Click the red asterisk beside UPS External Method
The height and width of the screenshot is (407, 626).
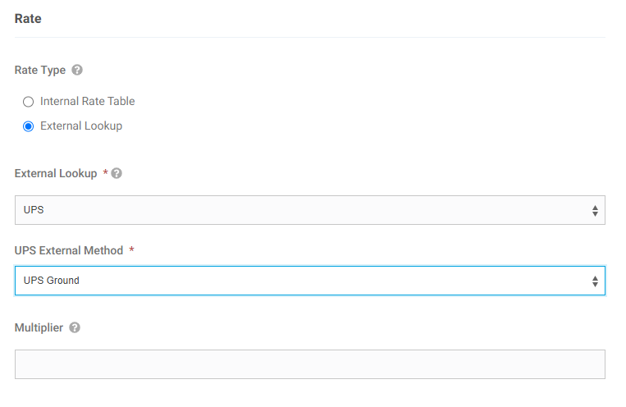point(131,249)
